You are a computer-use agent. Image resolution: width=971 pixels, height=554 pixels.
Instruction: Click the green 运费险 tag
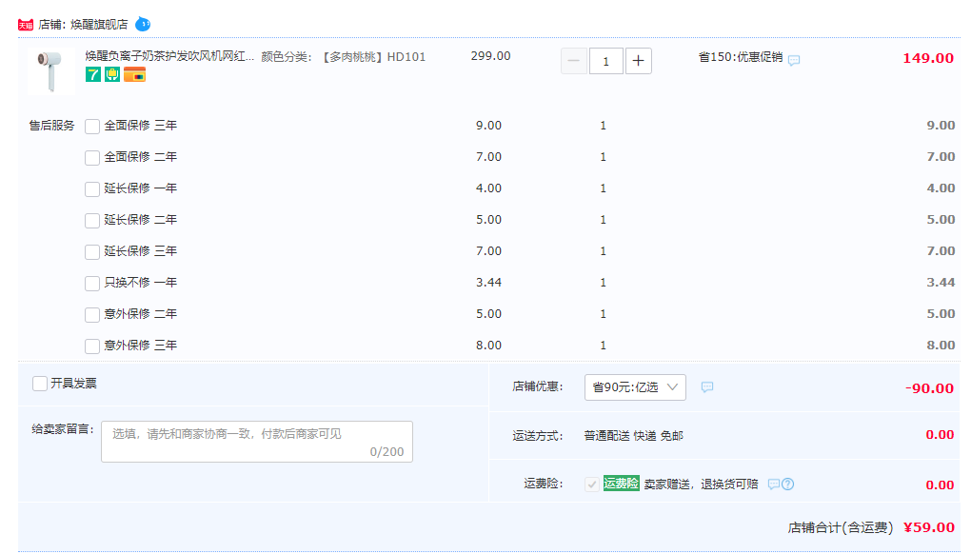click(x=621, y=484)
